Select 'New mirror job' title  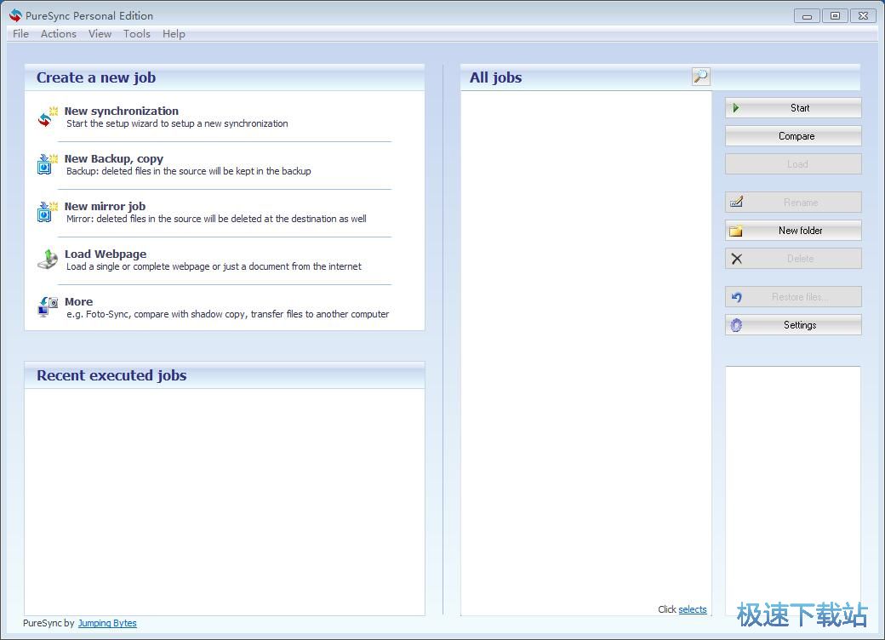tap(105, 207)
